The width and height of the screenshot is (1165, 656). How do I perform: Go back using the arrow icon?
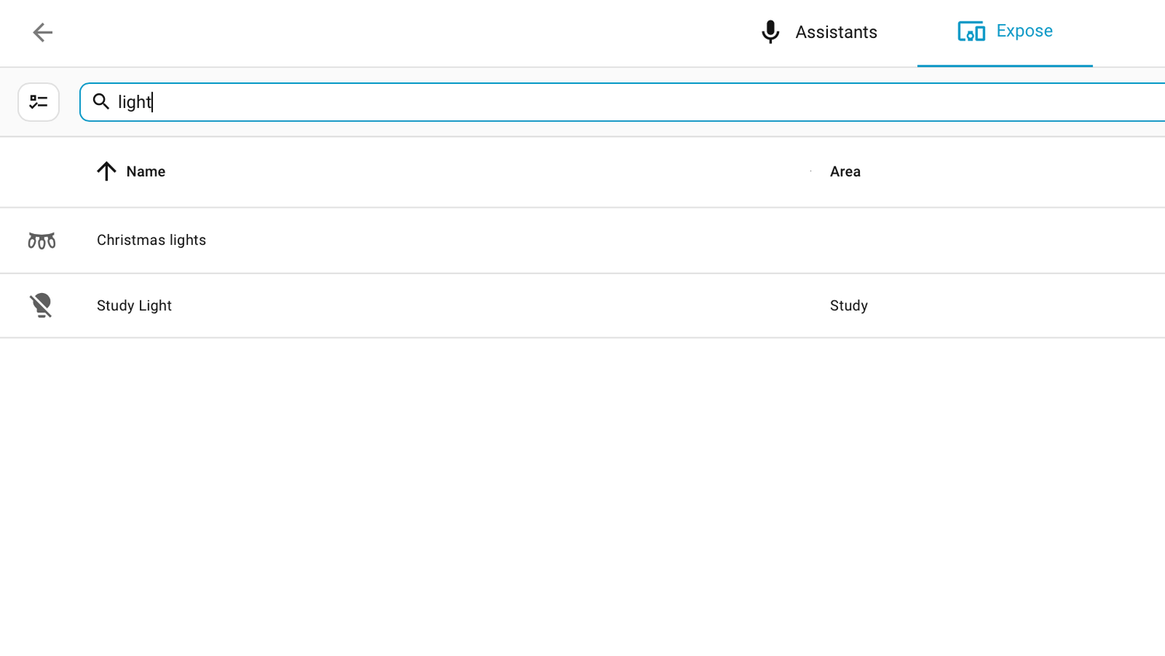coord(43,32)
